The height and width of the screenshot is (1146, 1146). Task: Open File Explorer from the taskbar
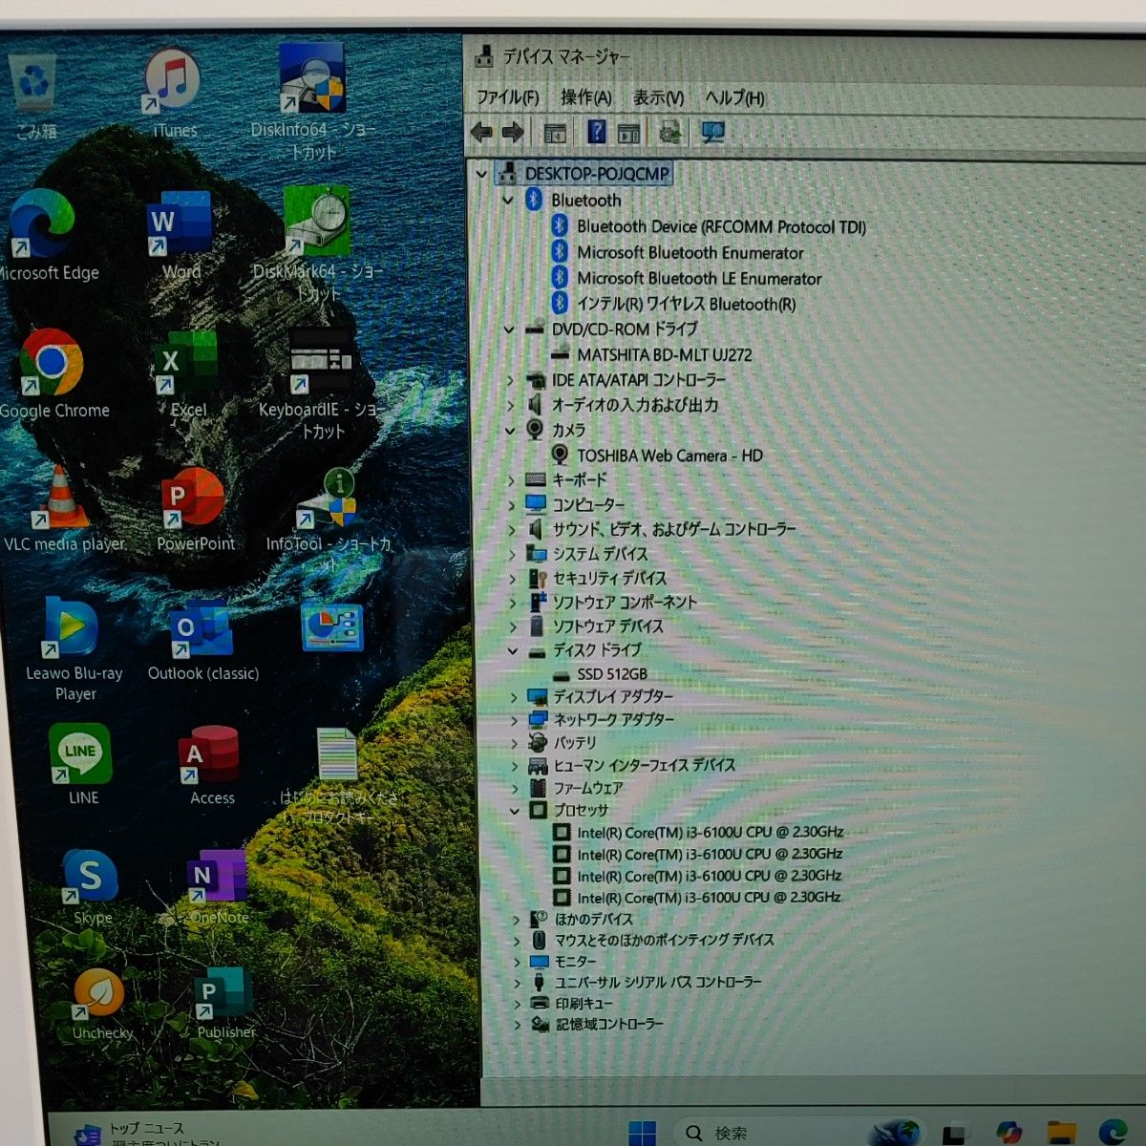[1061, 1133]
